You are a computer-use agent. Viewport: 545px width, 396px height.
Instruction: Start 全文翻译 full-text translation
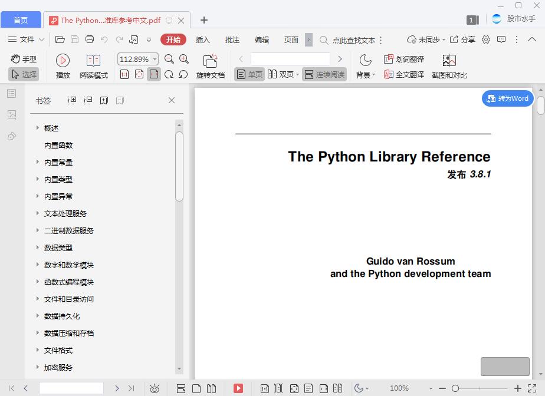pos(405,75)
